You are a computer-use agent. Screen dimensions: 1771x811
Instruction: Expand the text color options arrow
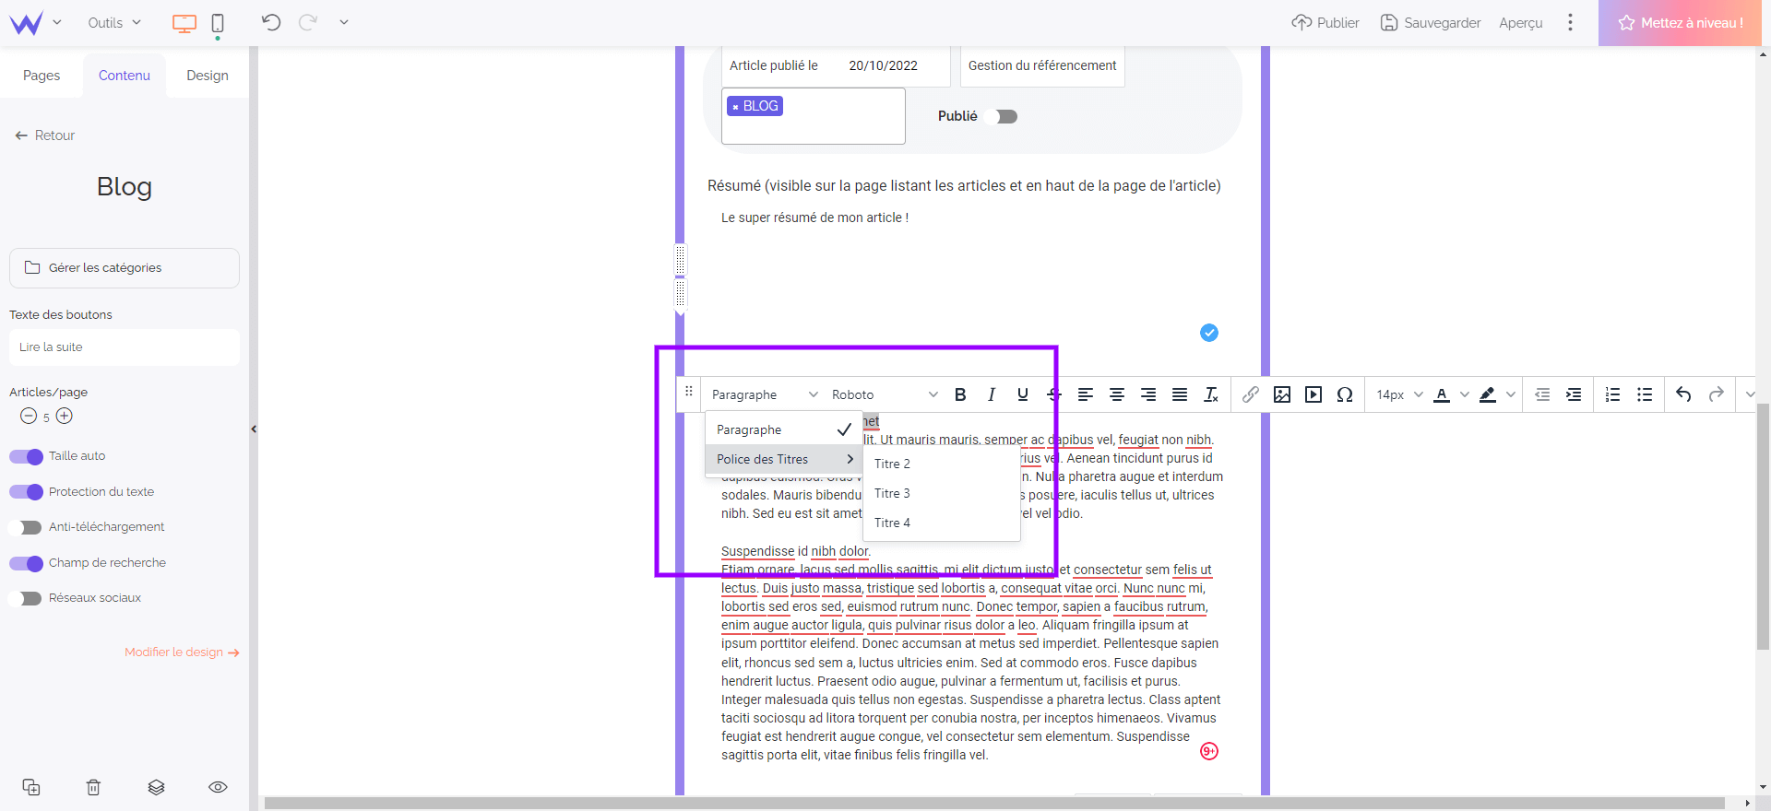point(1465,394)
